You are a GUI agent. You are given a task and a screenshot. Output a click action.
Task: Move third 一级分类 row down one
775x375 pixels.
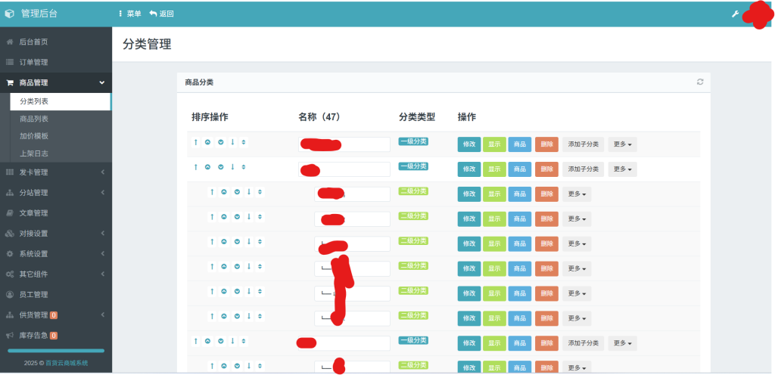pos(220,341)
